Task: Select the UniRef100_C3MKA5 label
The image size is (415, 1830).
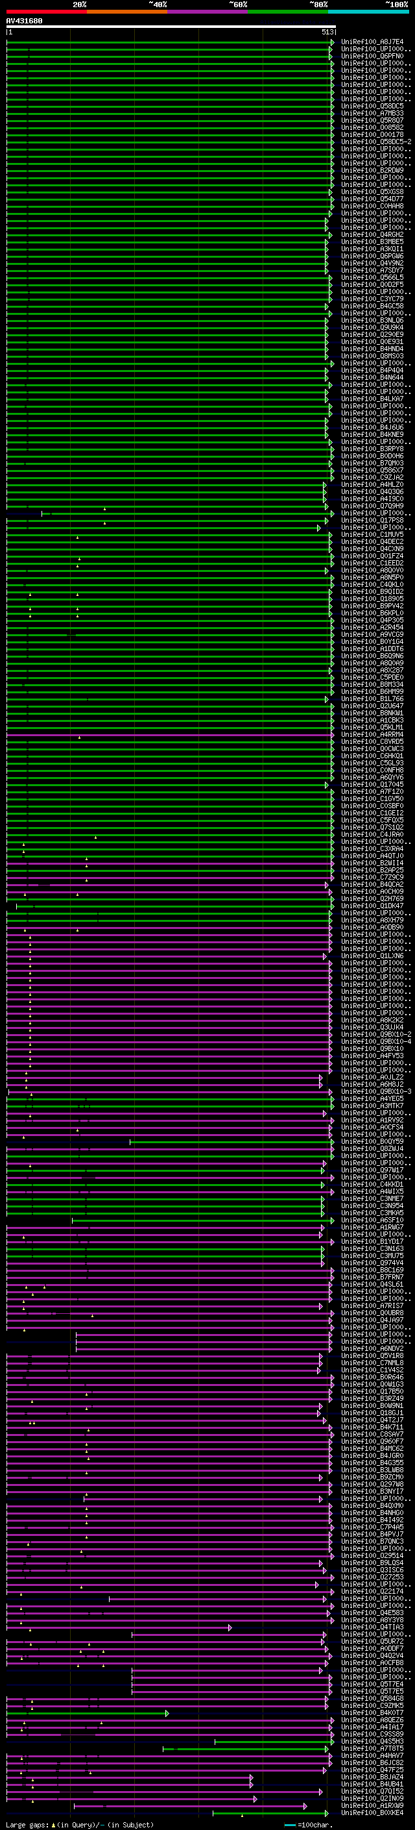Action: (372, 1213)
